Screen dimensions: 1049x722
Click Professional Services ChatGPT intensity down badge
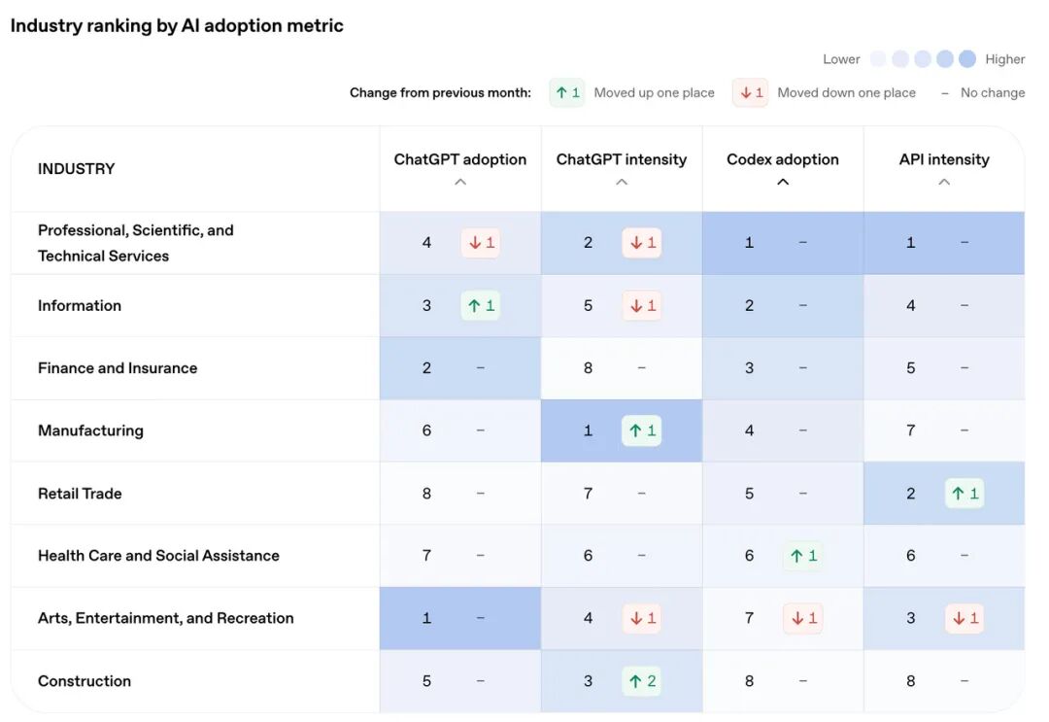click(642, 242)
